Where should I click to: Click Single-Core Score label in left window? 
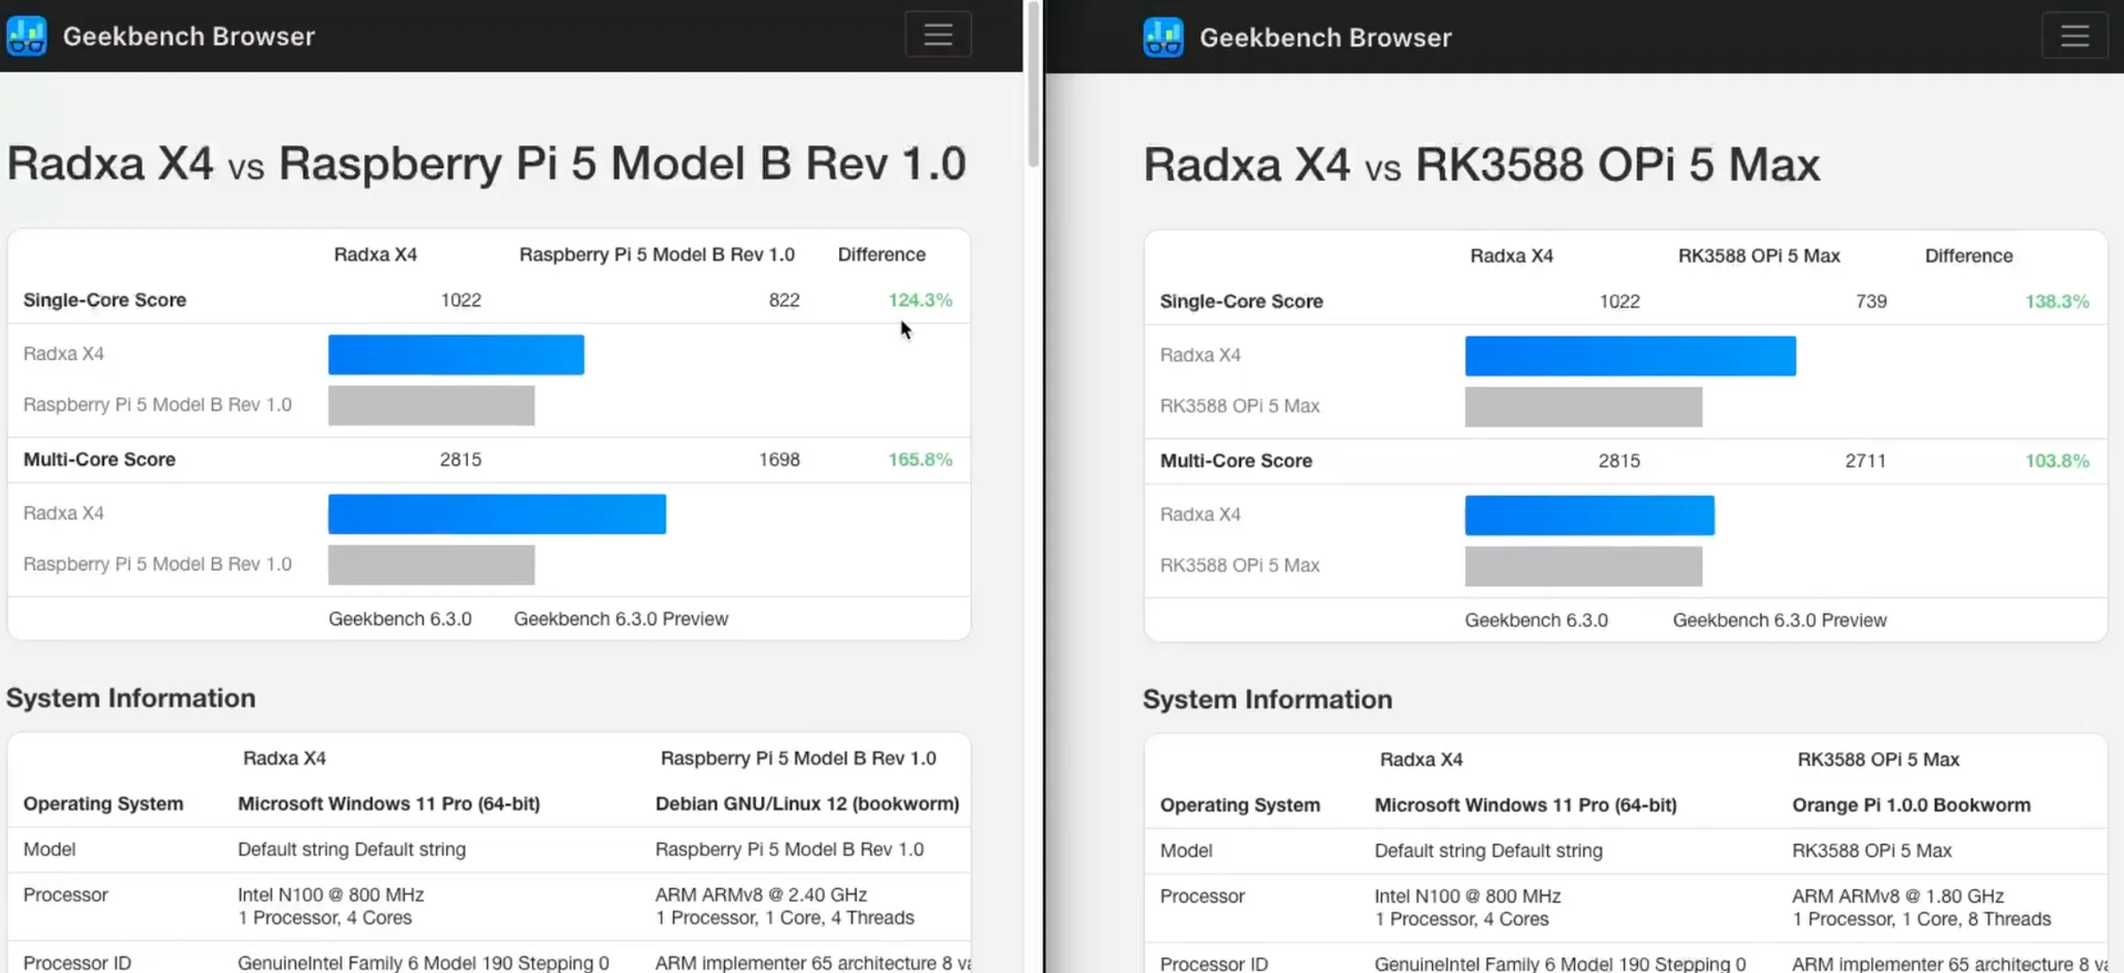[104, 300]
